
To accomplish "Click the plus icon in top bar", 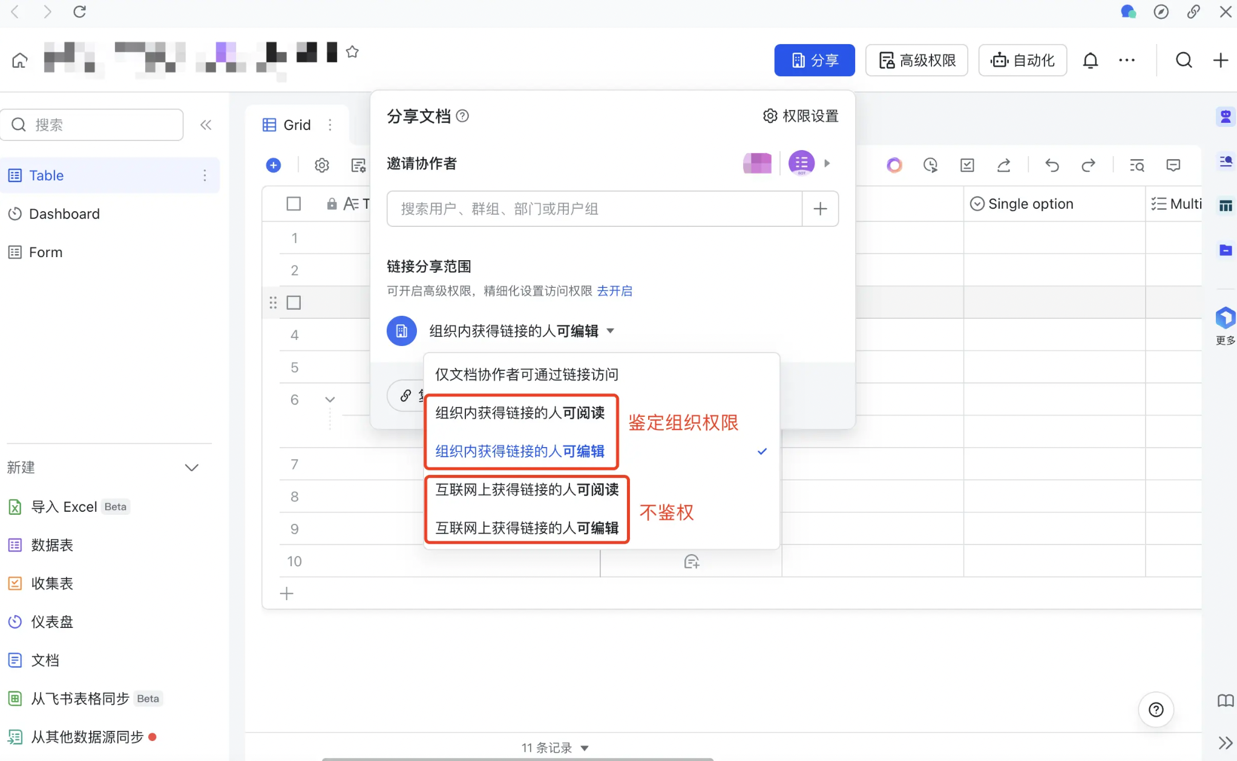I will click(1221, 60).
